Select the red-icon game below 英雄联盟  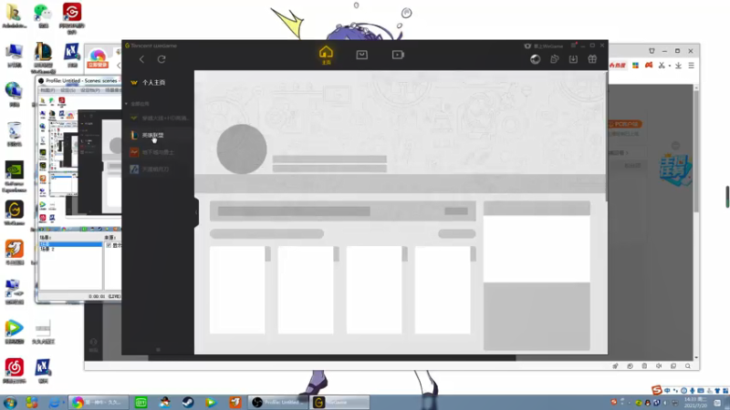coord(158,152)
